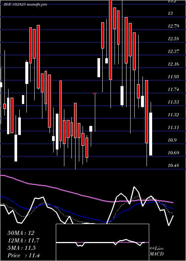Click the 10.69 price axis label
This screenshot has height=261, width=186.
[x=173, y=153]
